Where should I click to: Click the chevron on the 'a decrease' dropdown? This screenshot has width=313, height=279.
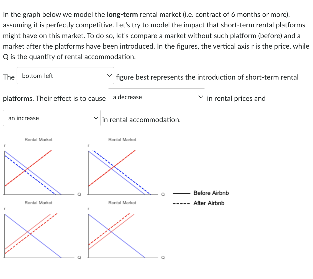[x=201, y=96]
